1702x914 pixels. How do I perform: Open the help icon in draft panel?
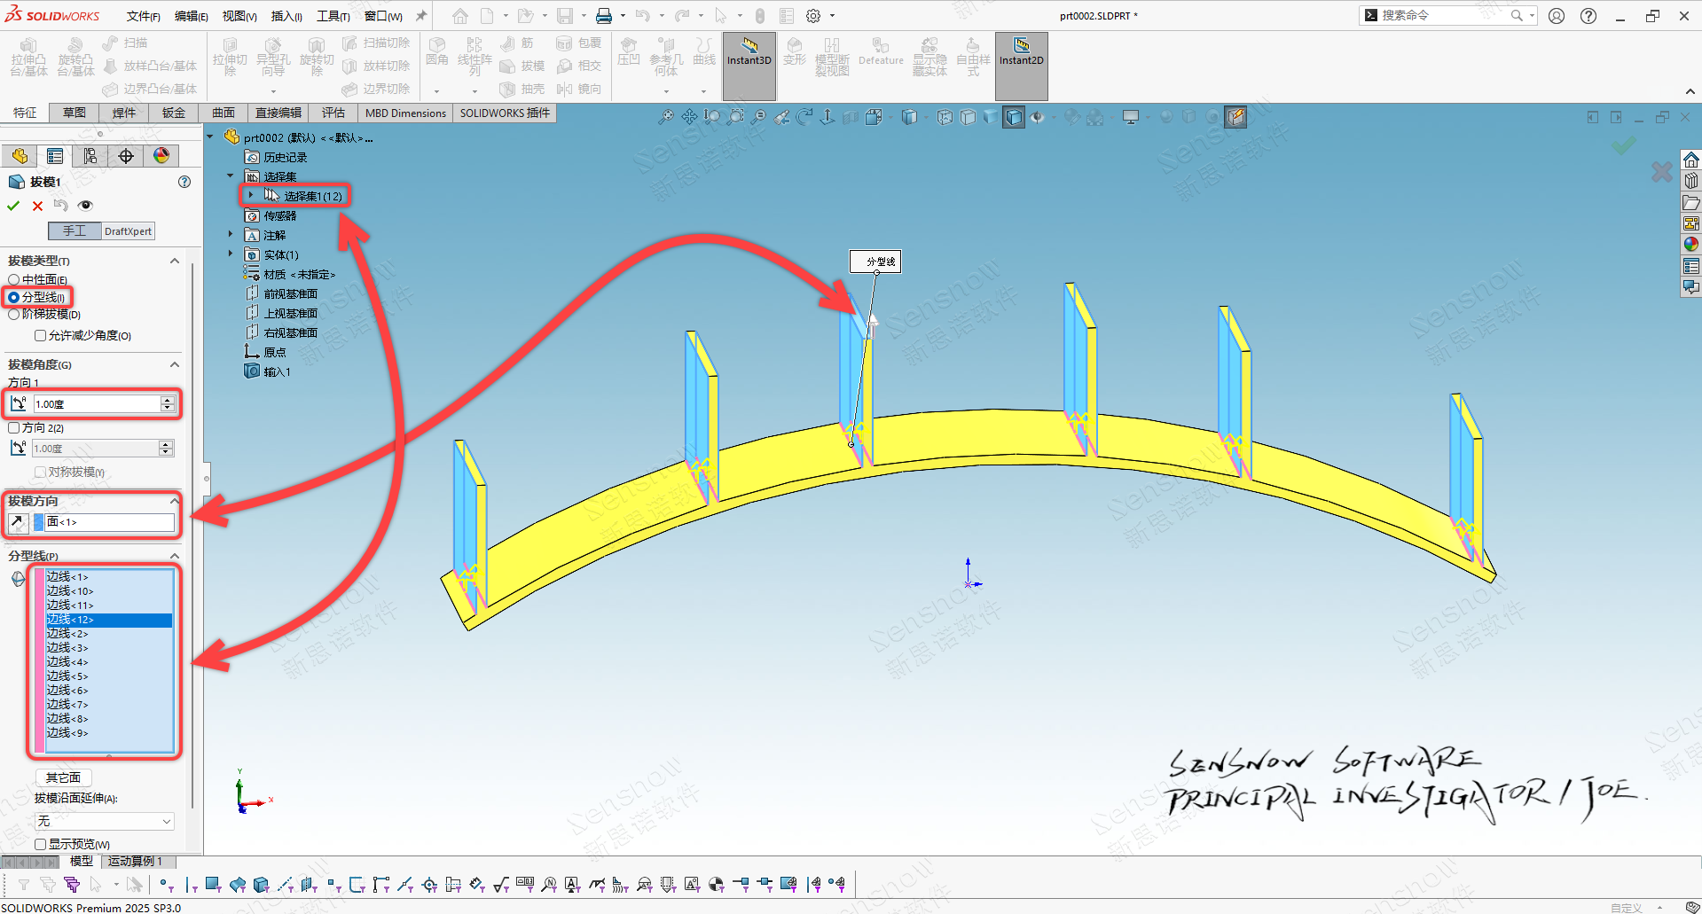pos(184,182)
